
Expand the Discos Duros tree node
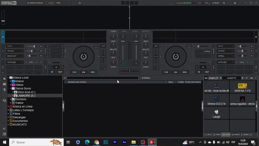click(11, 88)
